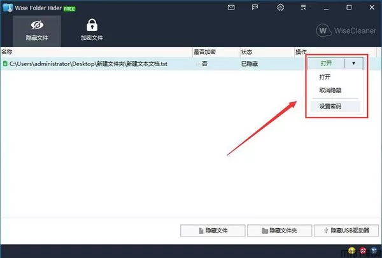Choose 设置密码 from the dropdown menu
Screen dimensions: 382x258
(336, 106)
